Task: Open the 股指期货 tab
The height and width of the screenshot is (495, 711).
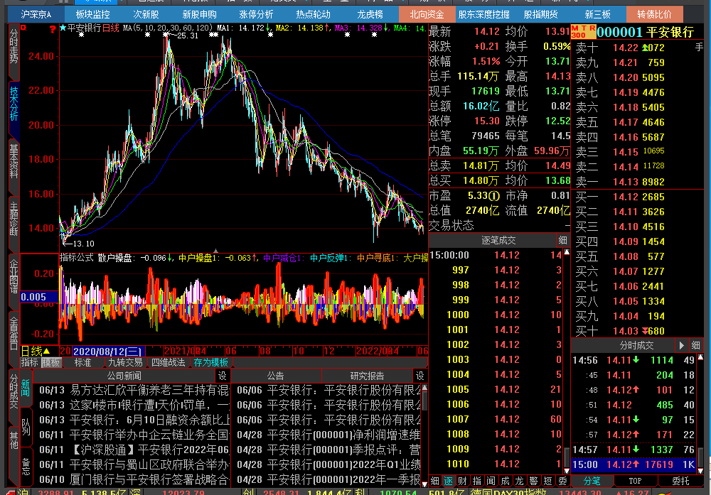Action: point(540,14)
